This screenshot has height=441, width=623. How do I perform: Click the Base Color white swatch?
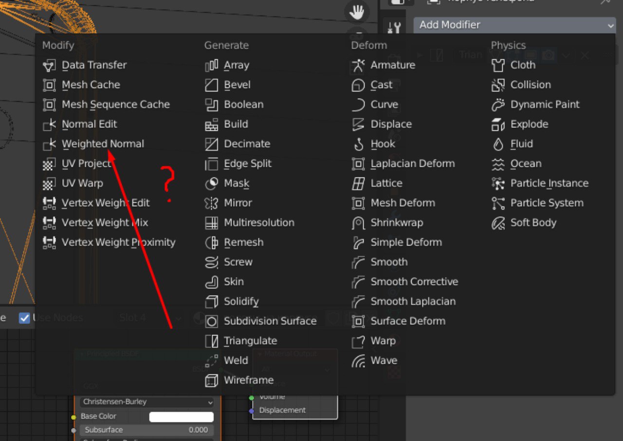click(181, 417)
